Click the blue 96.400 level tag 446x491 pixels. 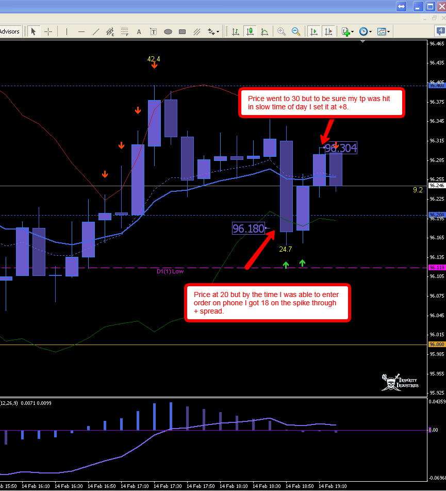tap(437, 85)
